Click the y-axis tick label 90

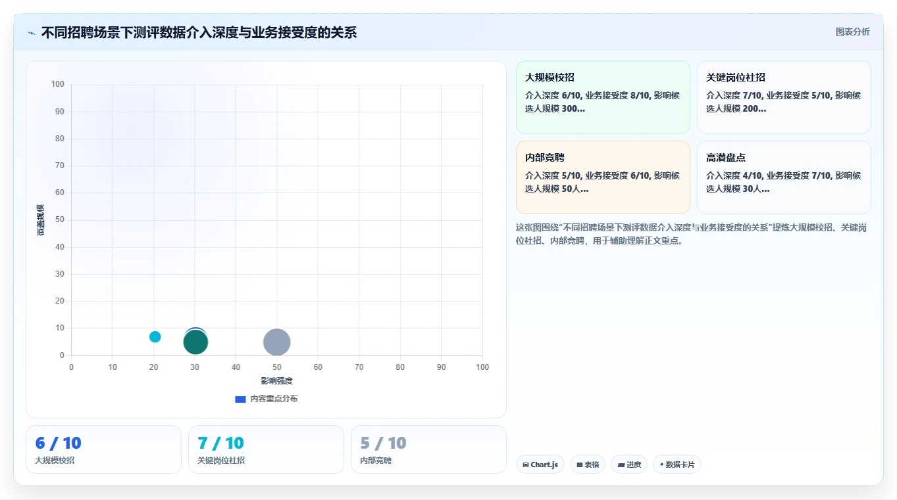coord(60,112)
